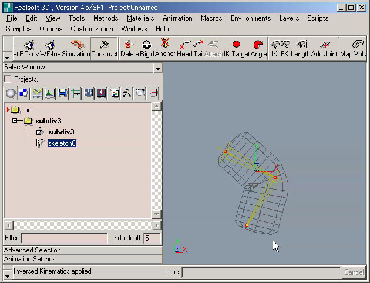Open the Methods menu
Viewport: 370px width, 283px height.
(106, 18)
